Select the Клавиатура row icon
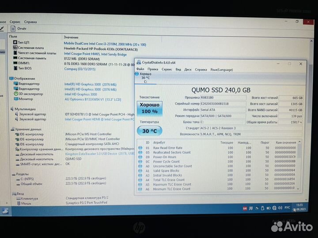Screen dimensions: 318x238 tap(19, 198)
